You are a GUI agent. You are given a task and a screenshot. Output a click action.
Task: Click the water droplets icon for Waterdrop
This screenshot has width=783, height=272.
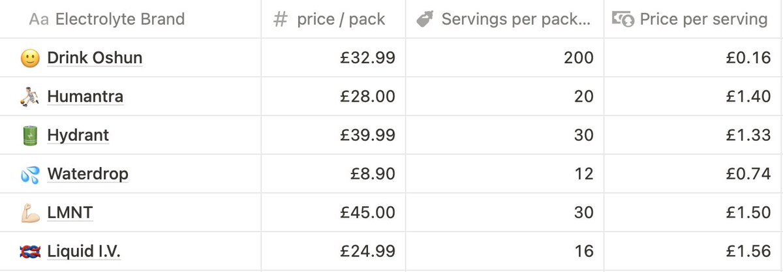30,174
